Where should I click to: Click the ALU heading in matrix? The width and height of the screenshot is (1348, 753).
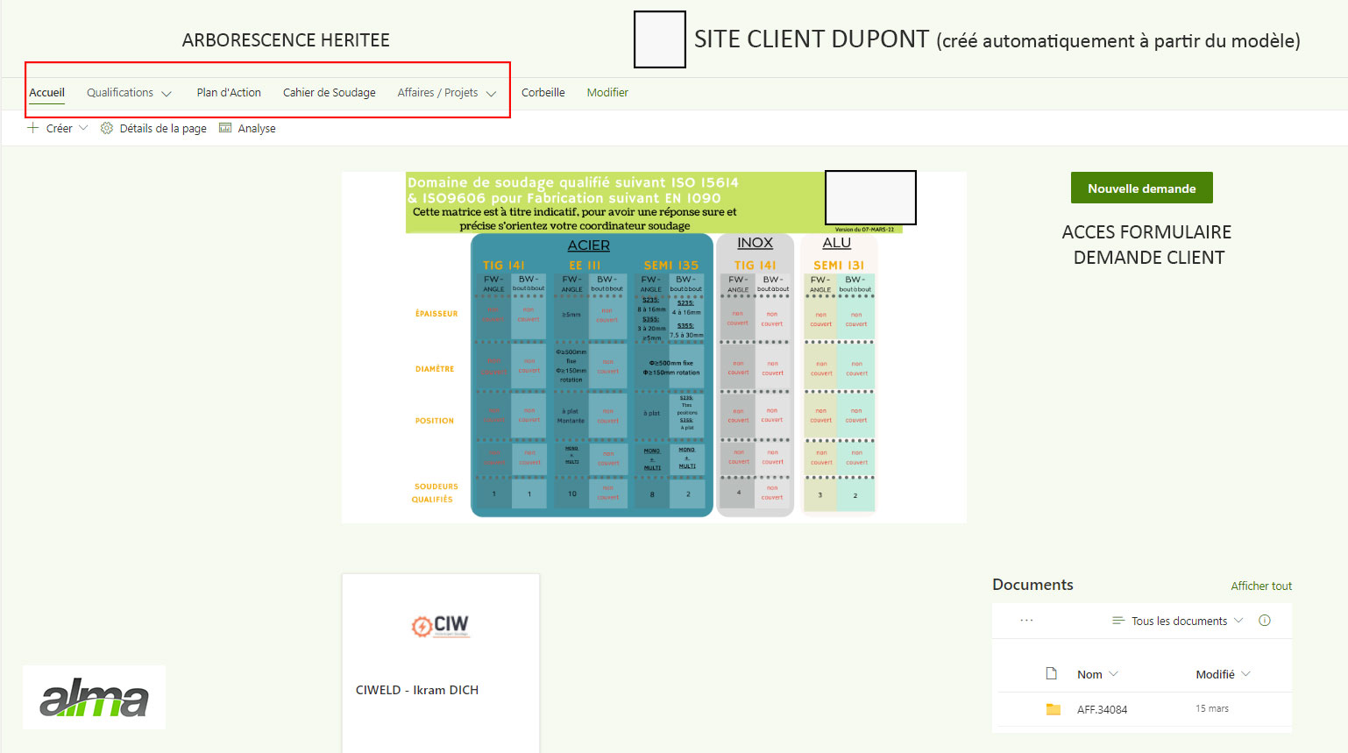point(837,243)
